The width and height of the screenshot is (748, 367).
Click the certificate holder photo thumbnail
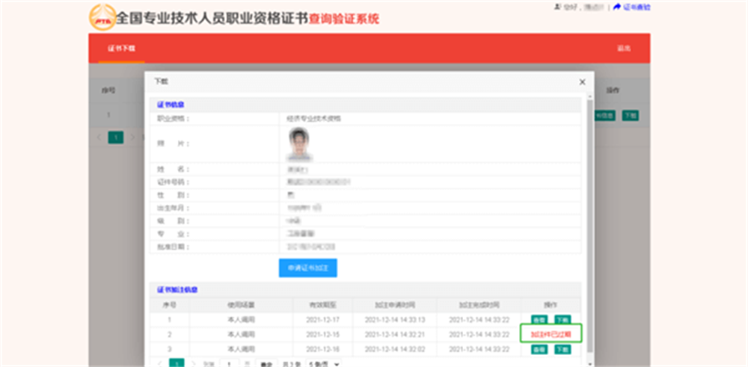300,144
